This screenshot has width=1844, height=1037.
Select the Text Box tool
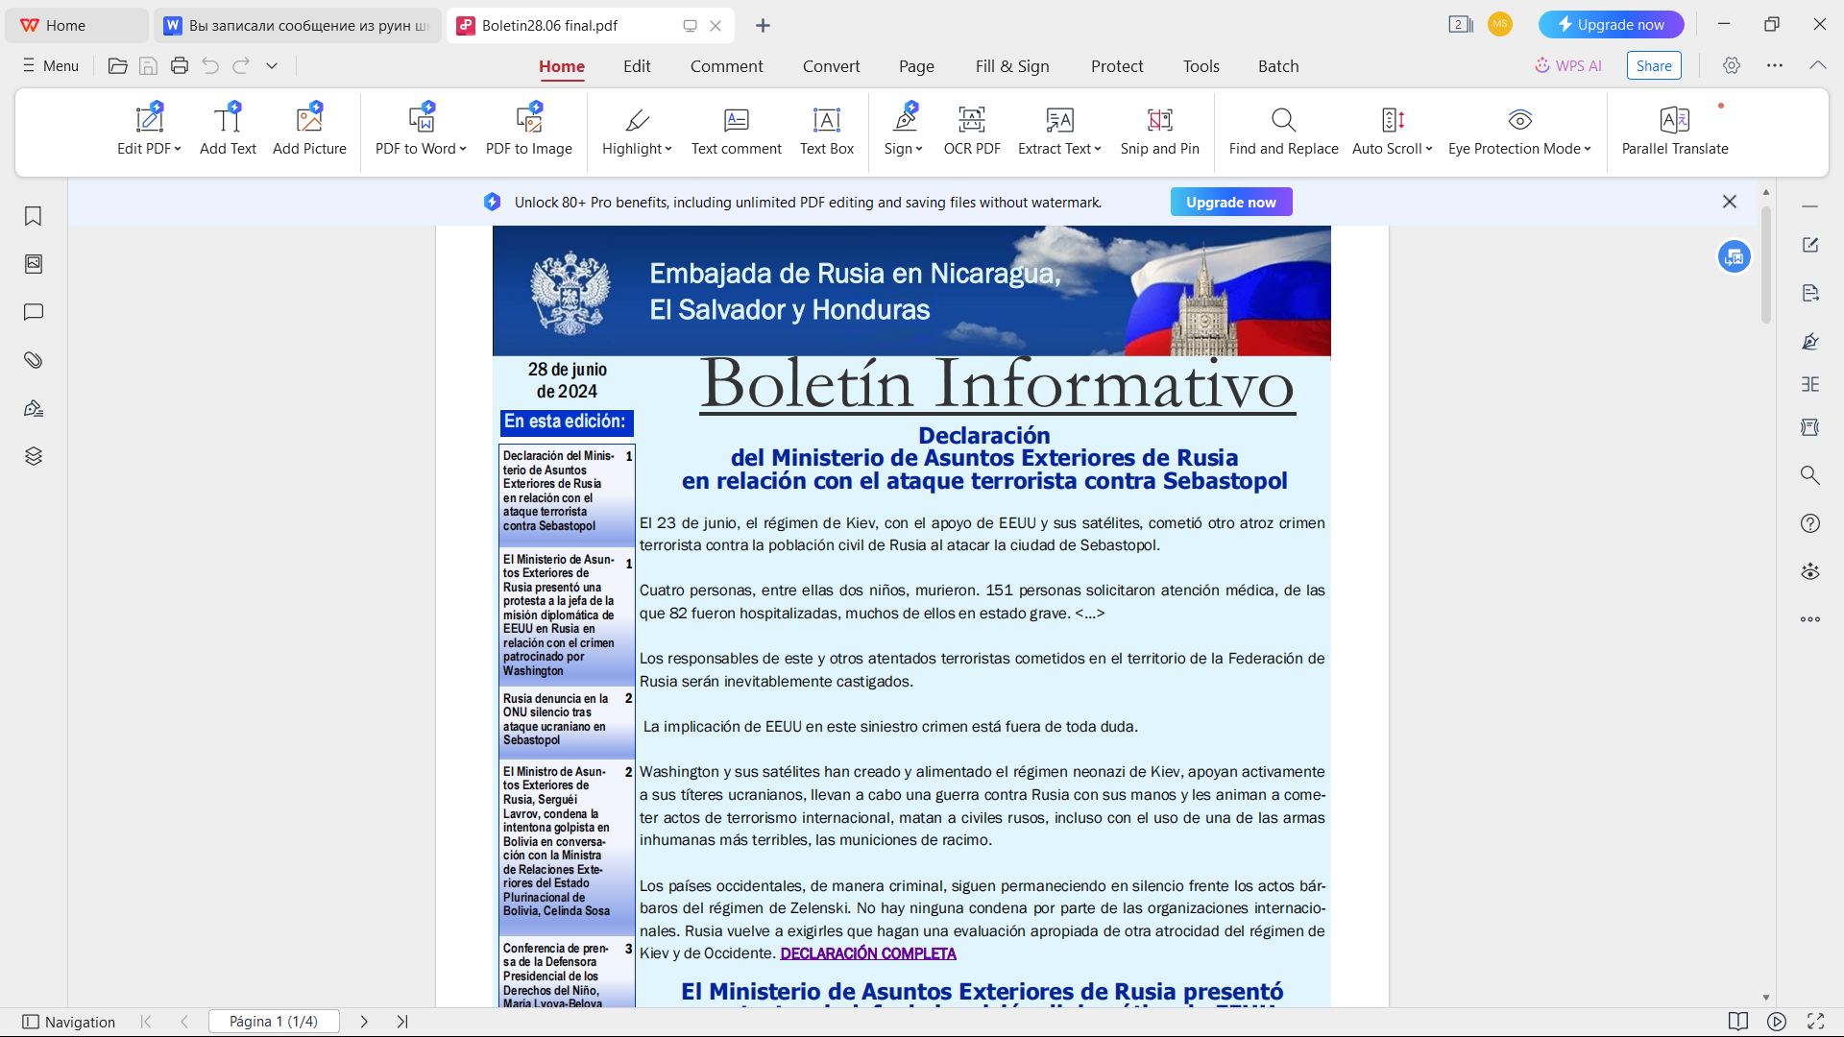(x=827, y=130)
